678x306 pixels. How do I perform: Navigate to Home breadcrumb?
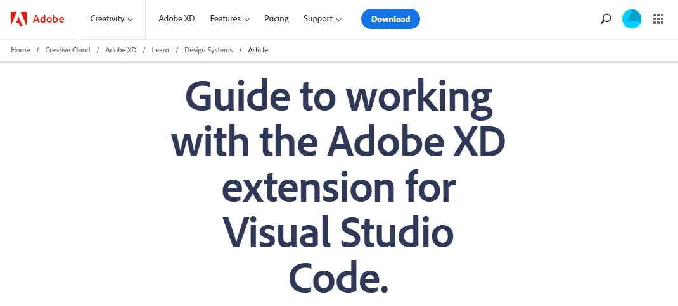tap(20, 50)
